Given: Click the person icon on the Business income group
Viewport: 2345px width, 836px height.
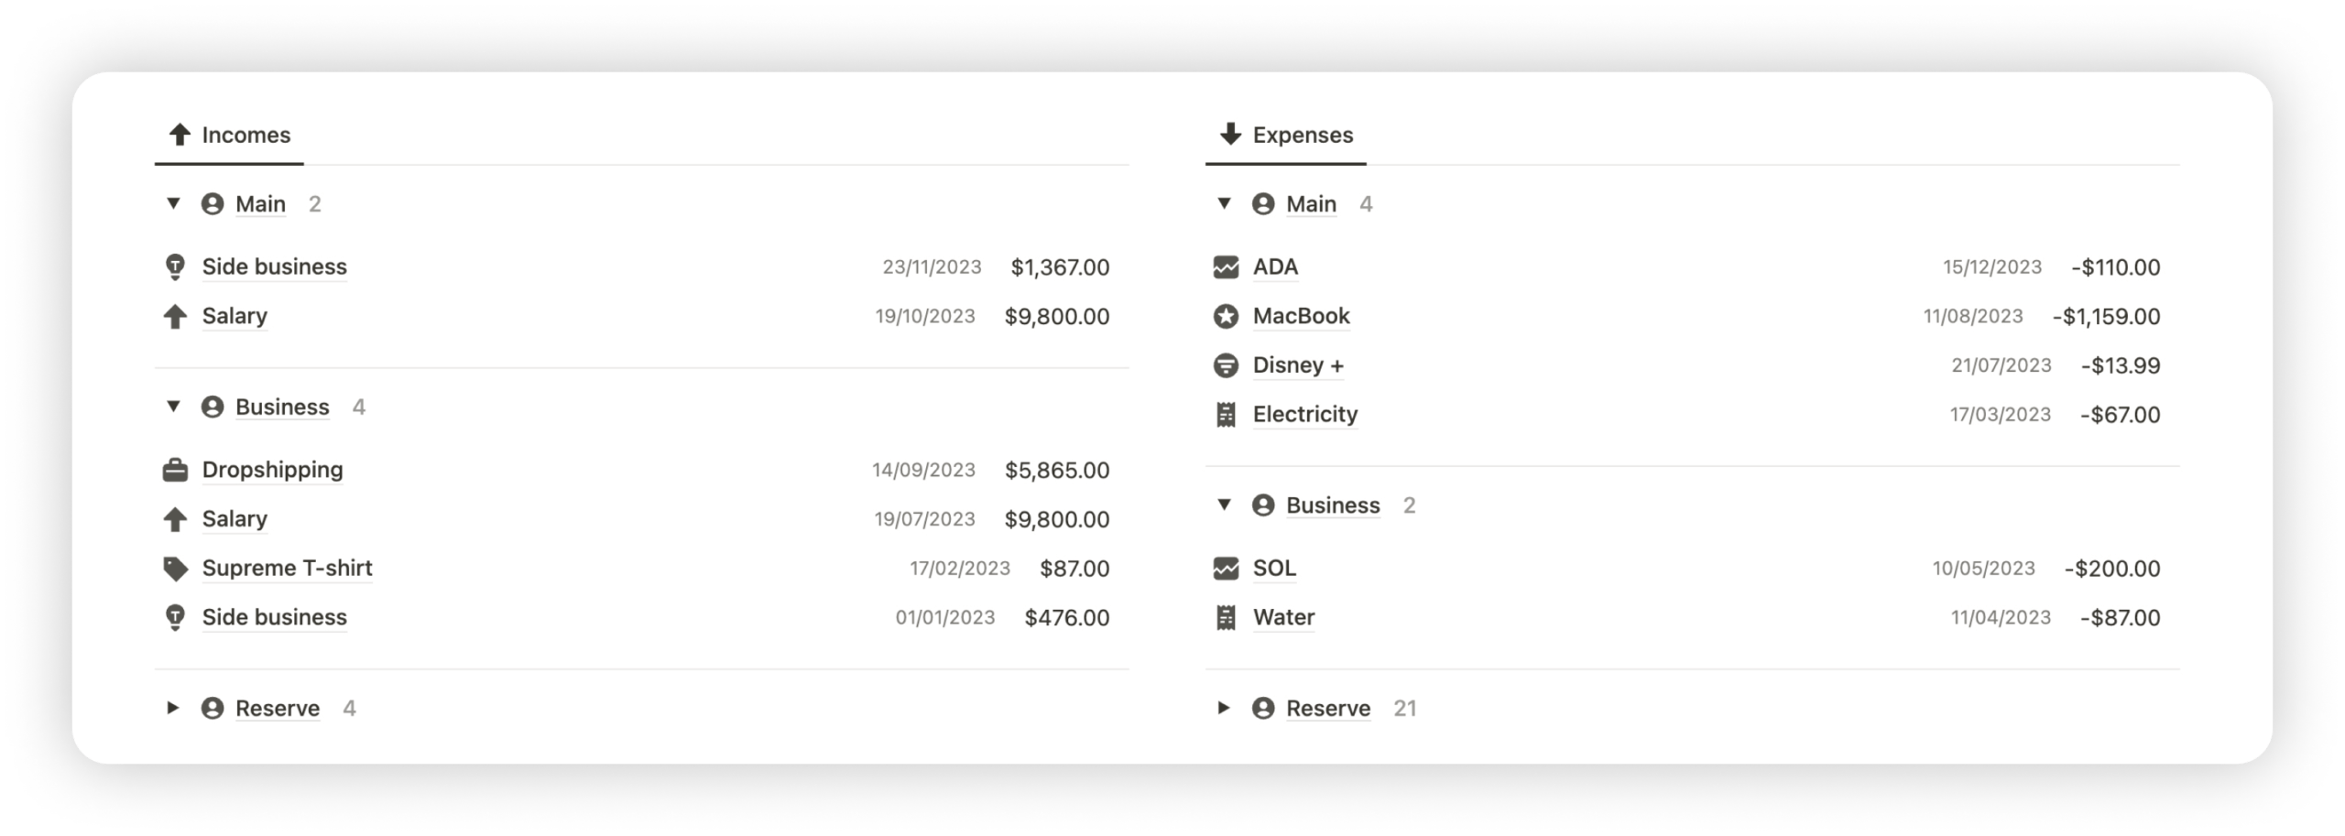Looking at the screenshot, I should pyautogui.click(x=213, y=407).
